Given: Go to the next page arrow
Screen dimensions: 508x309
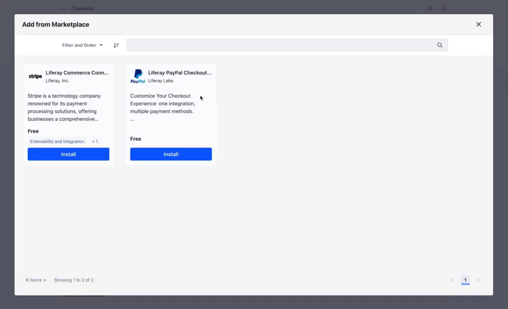Looking at the screenshot, I should click(x=478, y=280).
